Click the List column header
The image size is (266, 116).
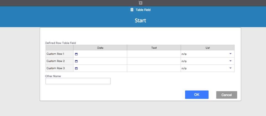[x=208, y=48]
